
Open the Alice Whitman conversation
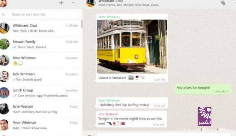pyautogui.click(x=41, y=60)
